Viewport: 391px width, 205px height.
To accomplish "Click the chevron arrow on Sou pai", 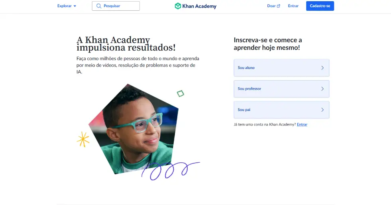I will [x=322, y=110].
